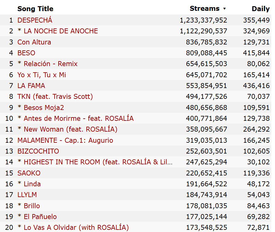275x232 pixels.
Task: Open TKN (feat. Travis Scott) link
Action: click(x=55, y=97)
